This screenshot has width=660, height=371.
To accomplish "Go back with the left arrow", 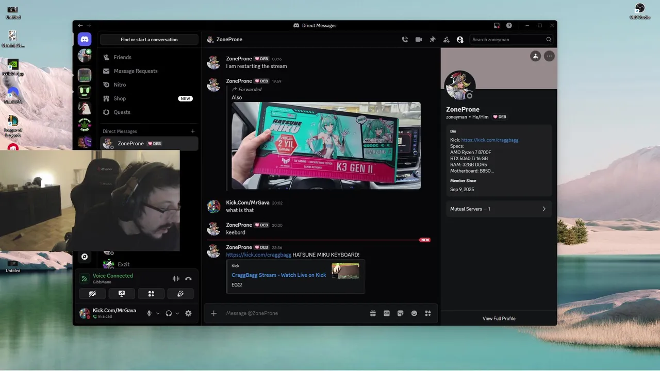I will tap(80, 25).
